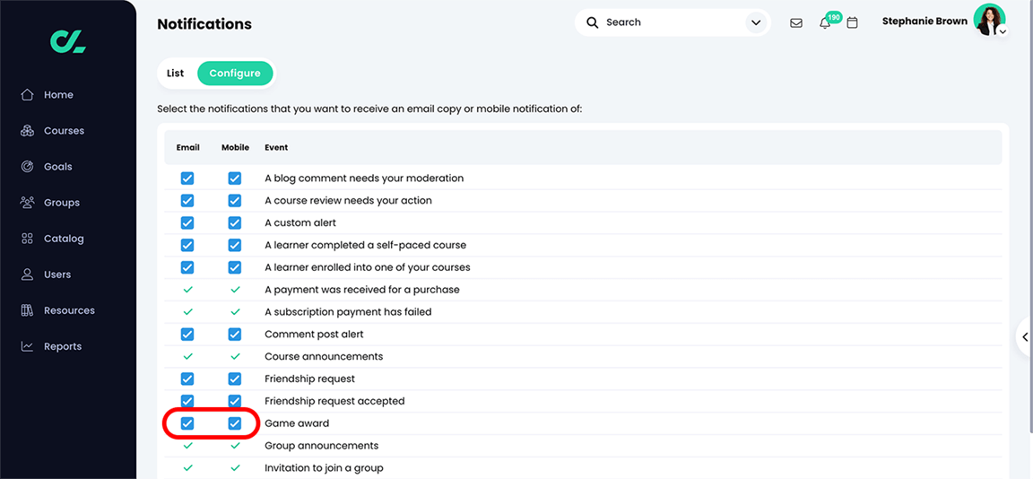
Task: Click the Search input field
Action: coord(668,22)
